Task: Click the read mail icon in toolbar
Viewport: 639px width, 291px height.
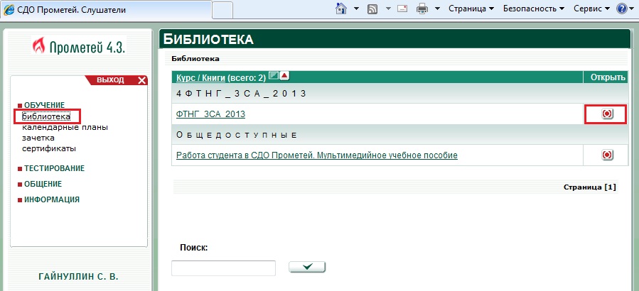Action: click(402, 9)
